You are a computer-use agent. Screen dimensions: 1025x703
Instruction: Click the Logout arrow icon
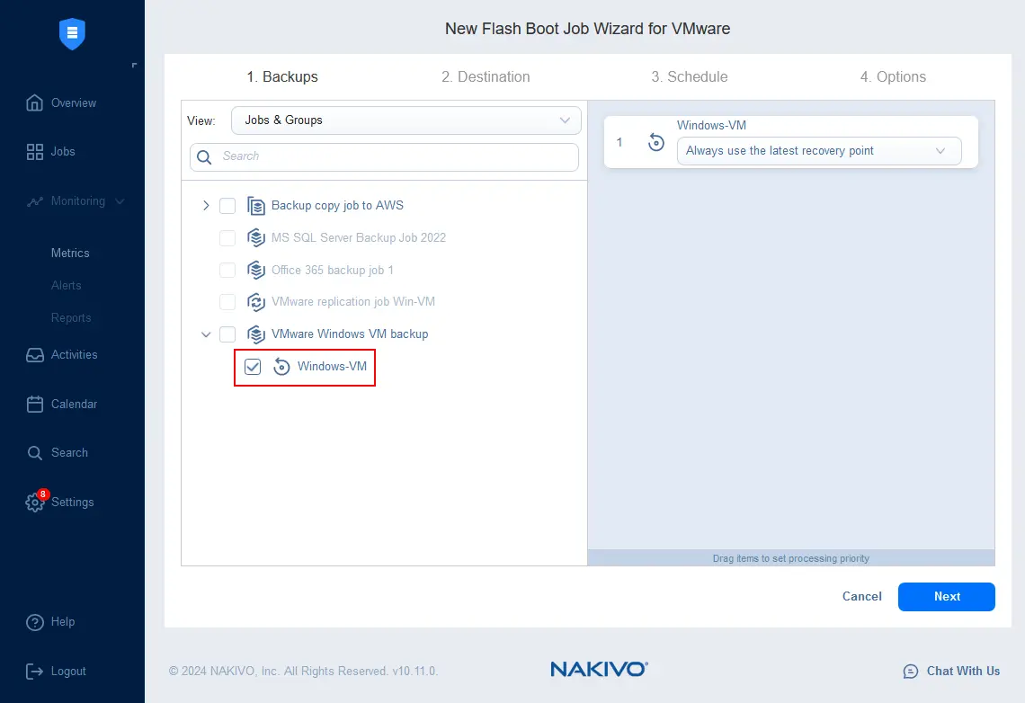tap(34, 671)
